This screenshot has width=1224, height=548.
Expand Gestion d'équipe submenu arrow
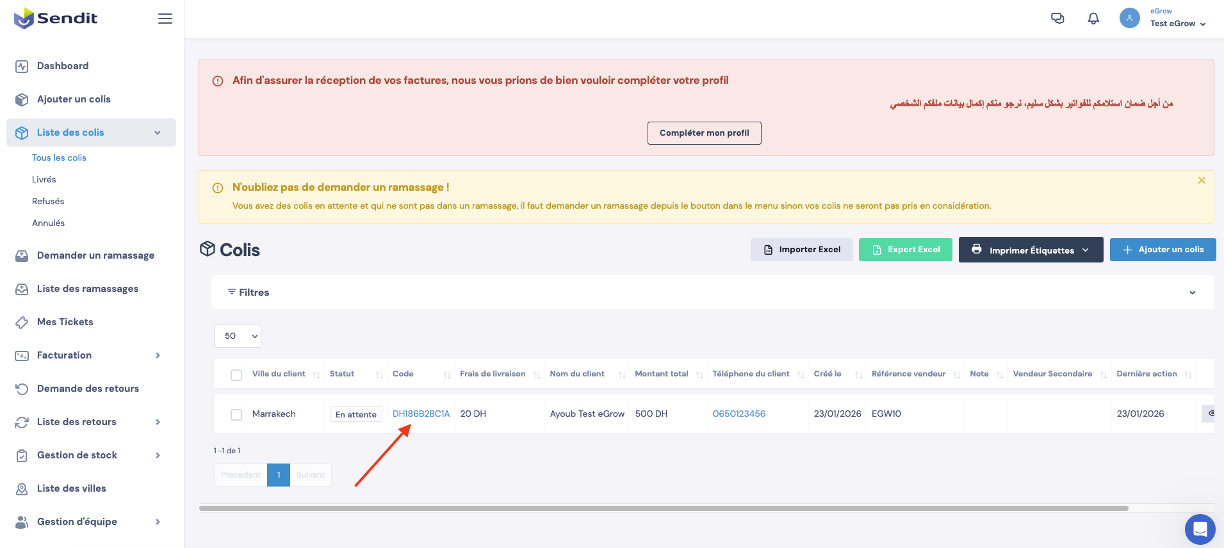coord(158,522)
